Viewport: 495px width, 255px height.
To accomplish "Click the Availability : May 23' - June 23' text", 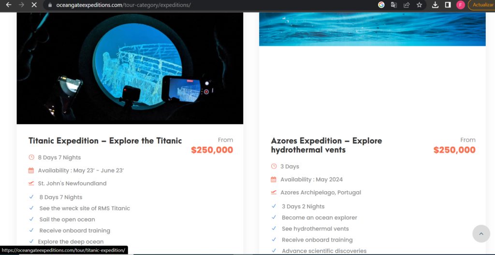I will pyautogui.click(x=81, y=170).
